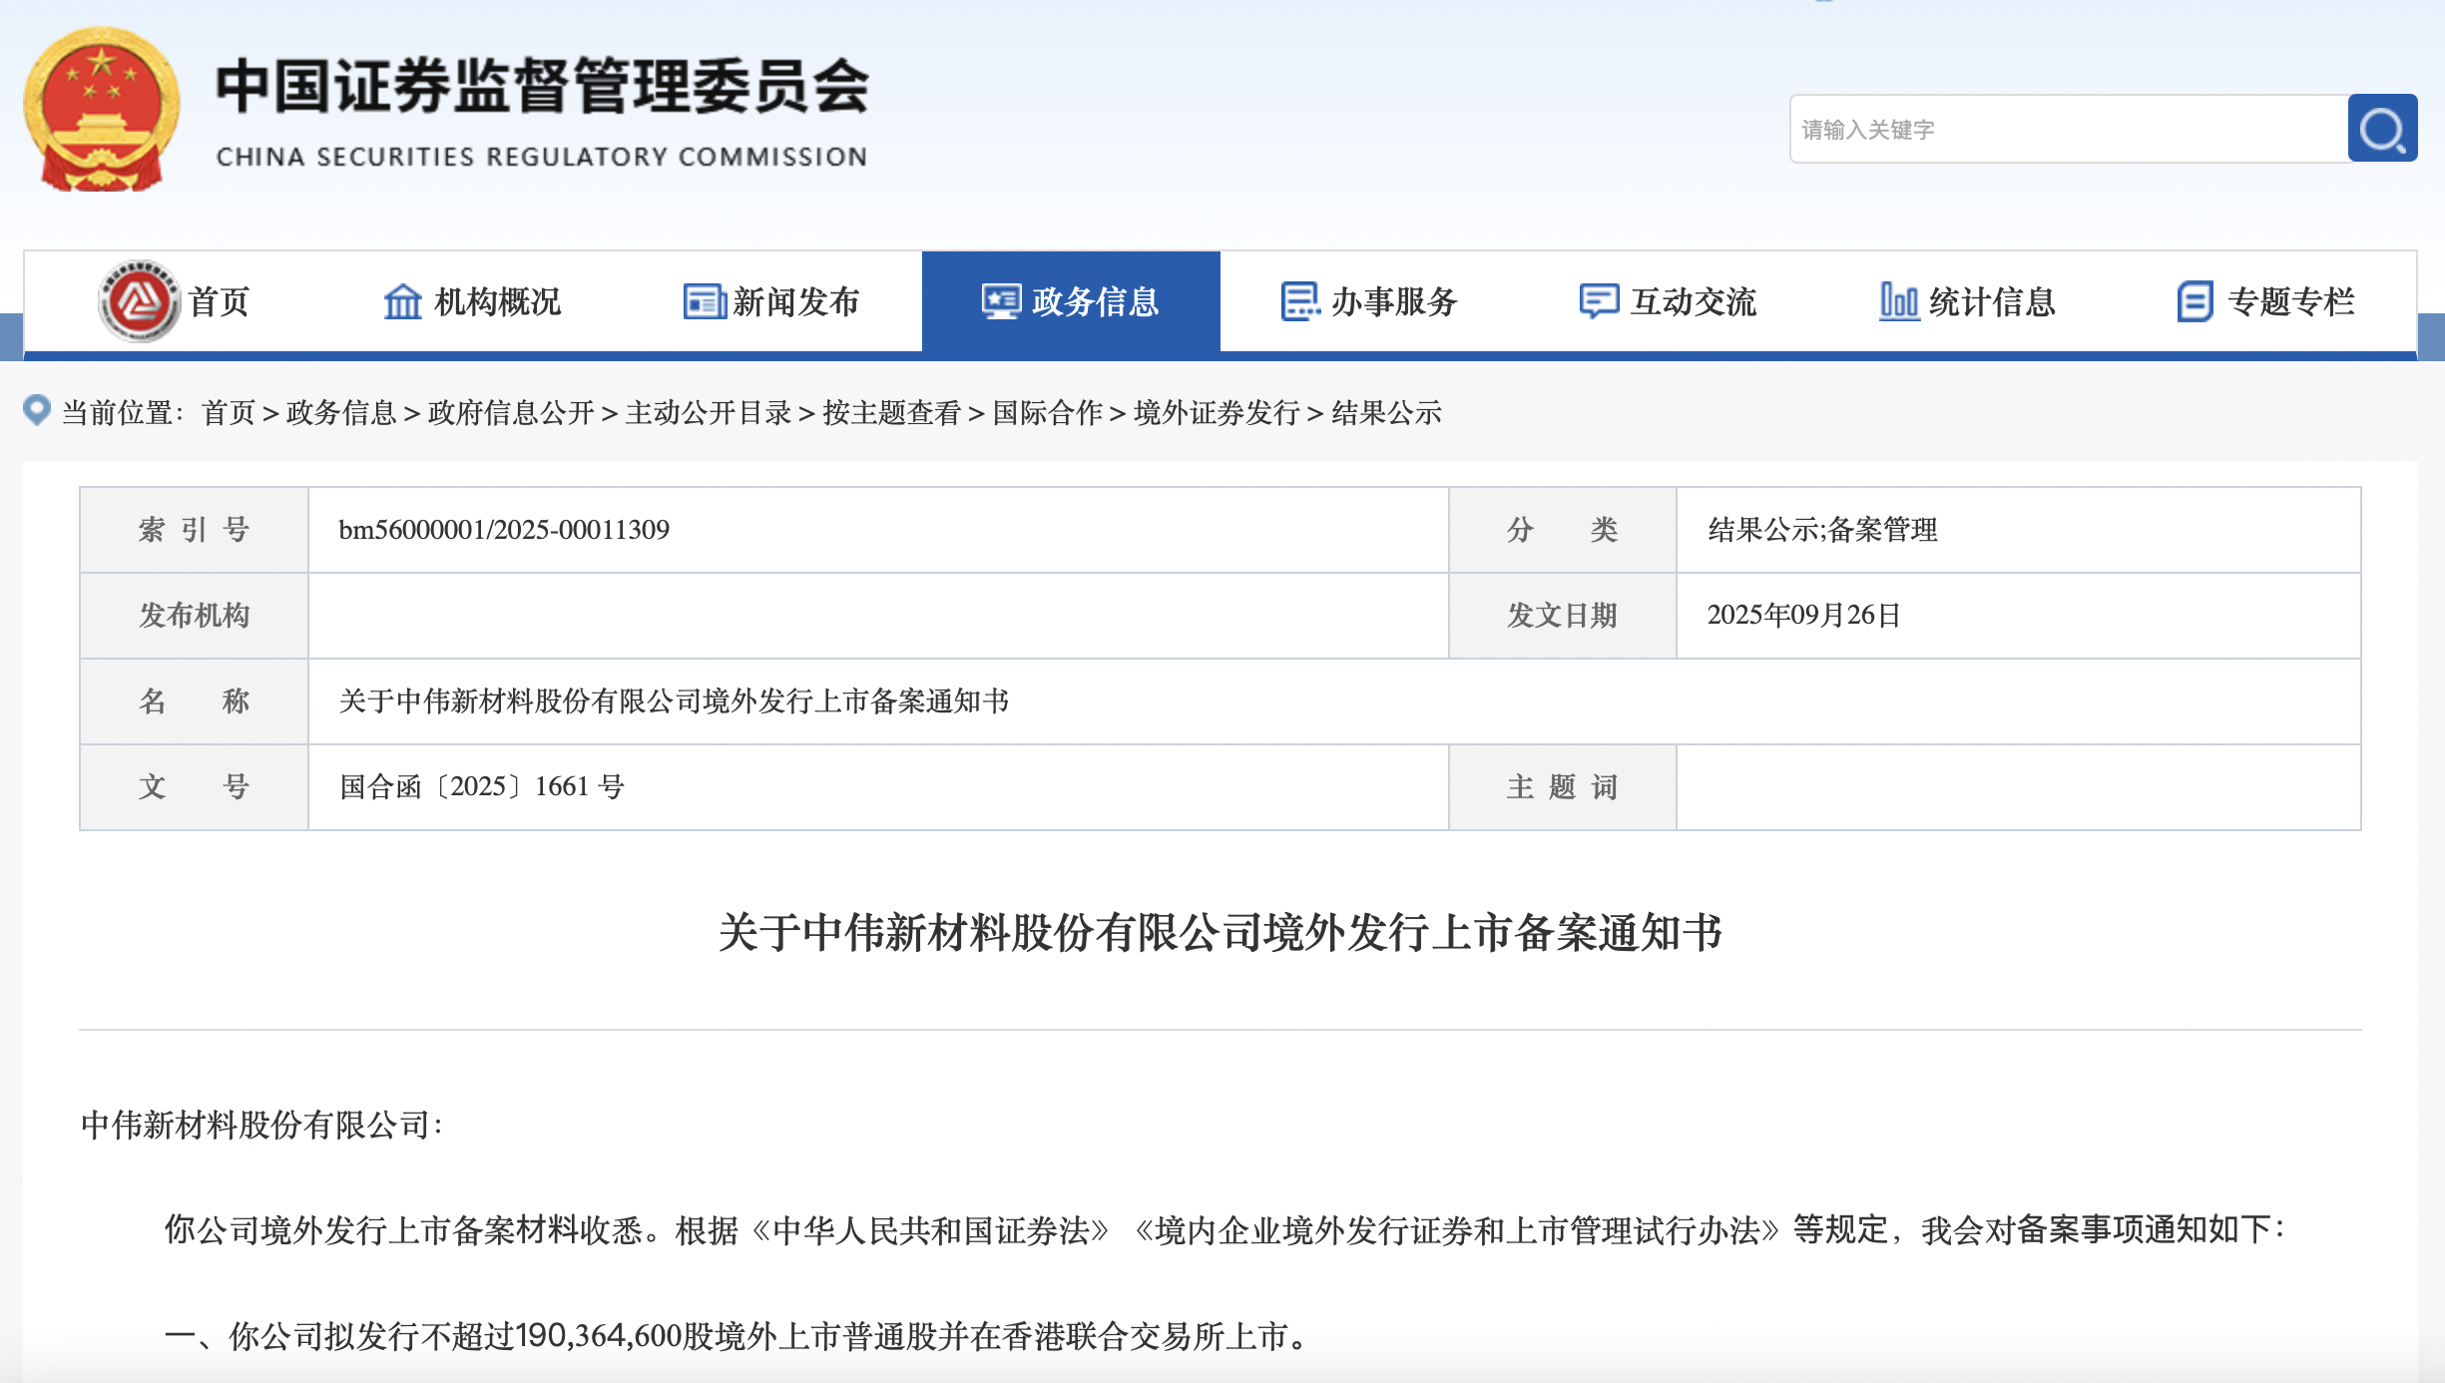2445x1383 pixels.
Task: Open 境外证券发行 breadcrumb link
Action: coord(1217,412)
